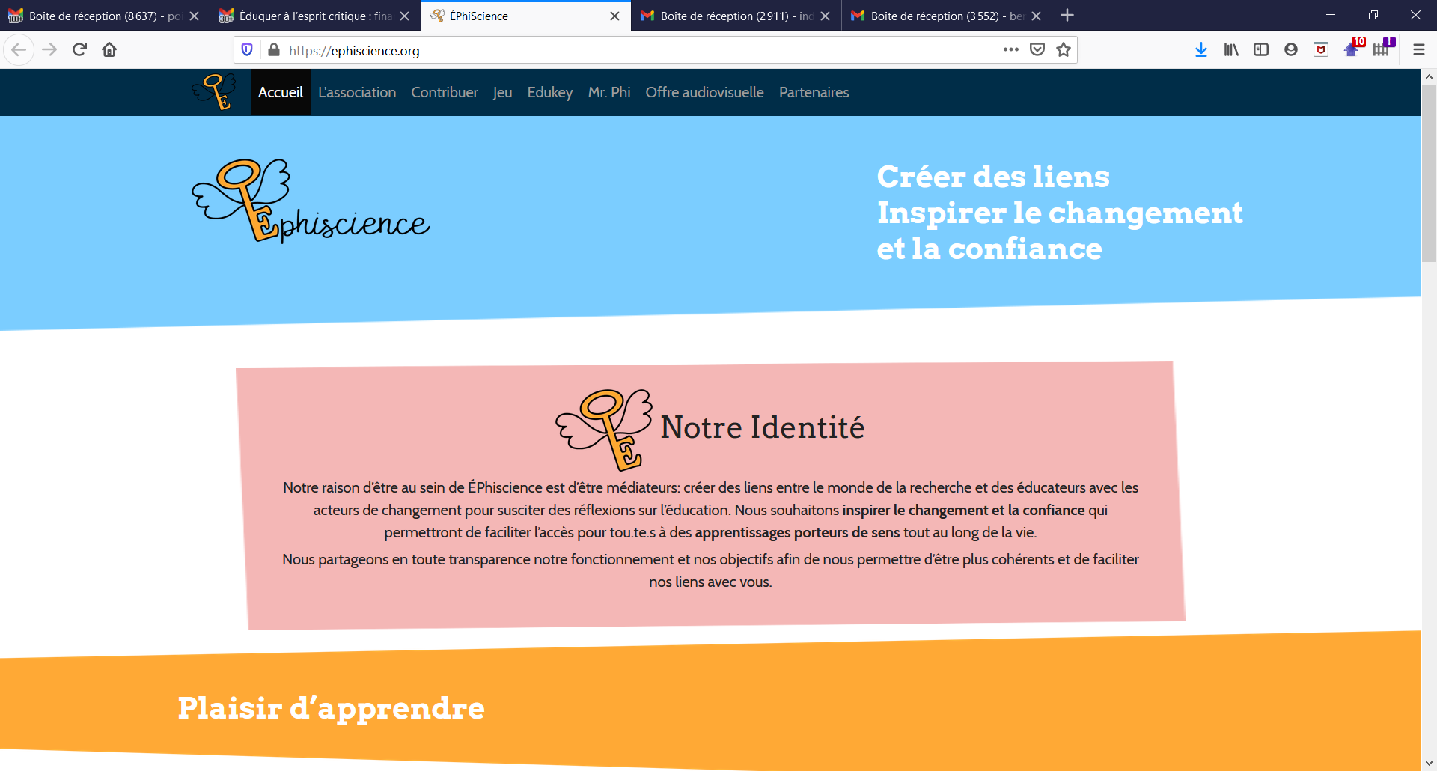Image resolution: width=1437 pixels, height=771 pixels.
Task: Close the ÉPhiScience tab
Action: coord(614,16)
